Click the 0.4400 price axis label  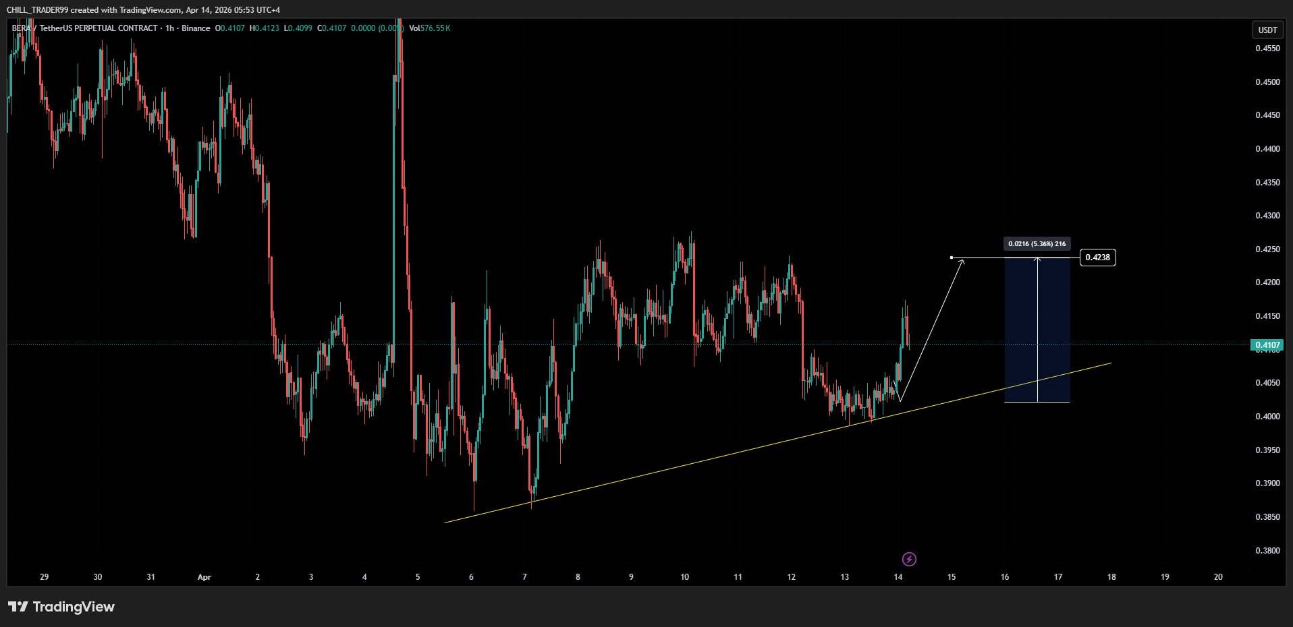tap(1267, 149)
